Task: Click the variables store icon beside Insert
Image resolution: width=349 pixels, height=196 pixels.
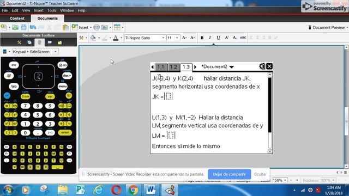Action: [x=97, y=27]
